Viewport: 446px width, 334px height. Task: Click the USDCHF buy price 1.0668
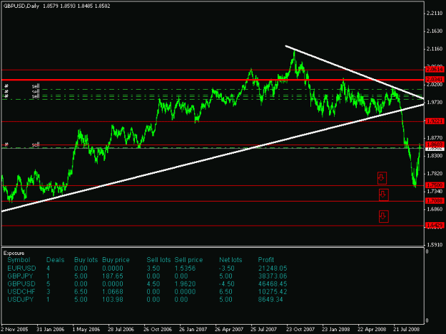tap(113, 292)
